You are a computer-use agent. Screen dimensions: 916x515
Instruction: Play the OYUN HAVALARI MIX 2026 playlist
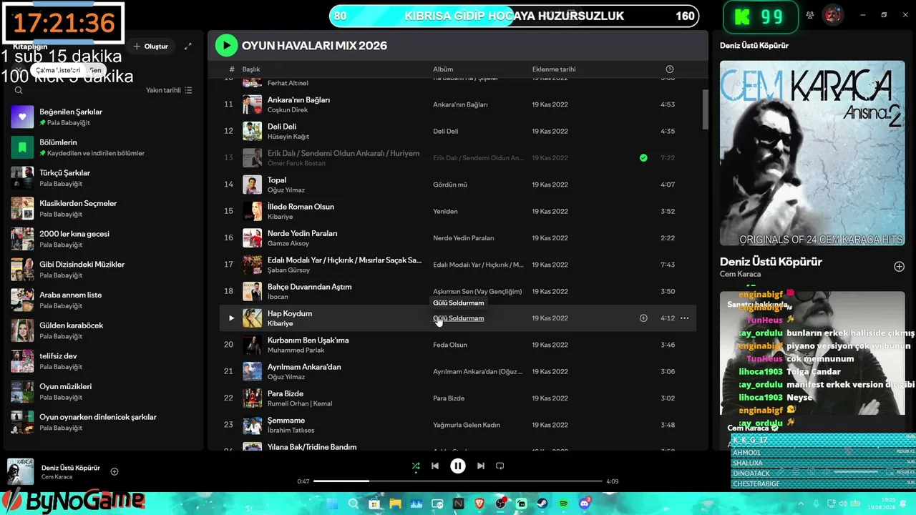coord(227,46)
